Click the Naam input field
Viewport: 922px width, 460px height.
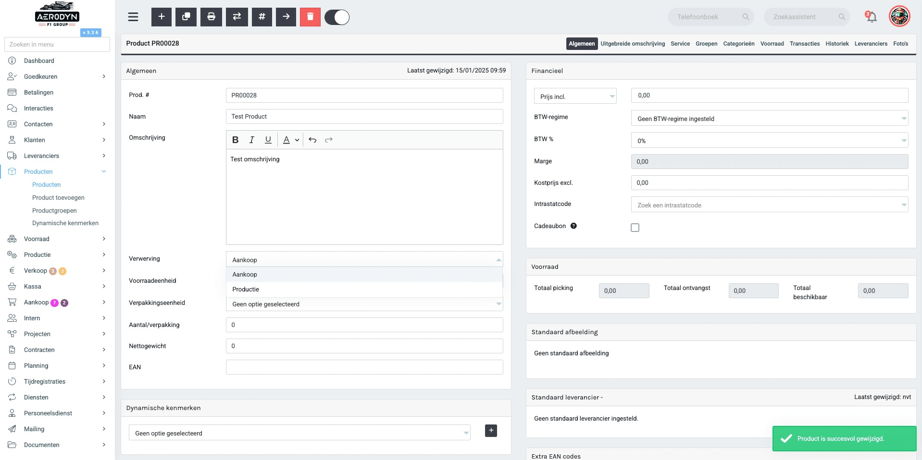(x=364, y=116)
